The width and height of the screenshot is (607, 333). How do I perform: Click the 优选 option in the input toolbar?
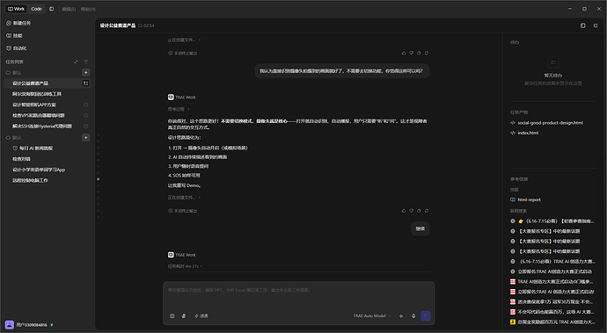click(x=201, y=316)
